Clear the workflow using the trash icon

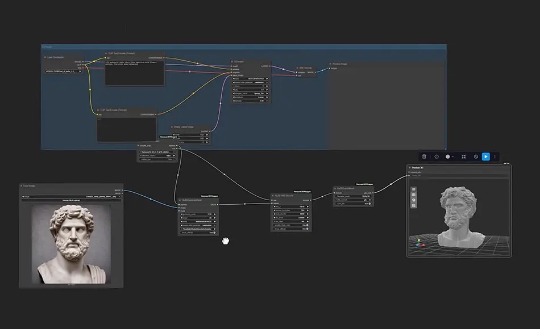425,157
